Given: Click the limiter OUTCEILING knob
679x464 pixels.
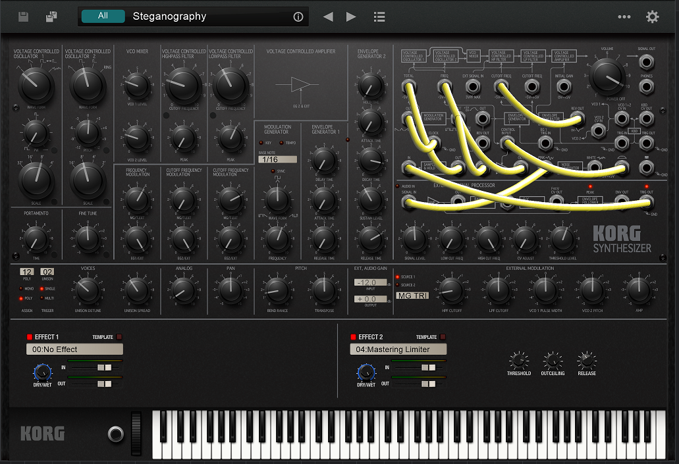Looking at the screenshot, I should 553,360.
